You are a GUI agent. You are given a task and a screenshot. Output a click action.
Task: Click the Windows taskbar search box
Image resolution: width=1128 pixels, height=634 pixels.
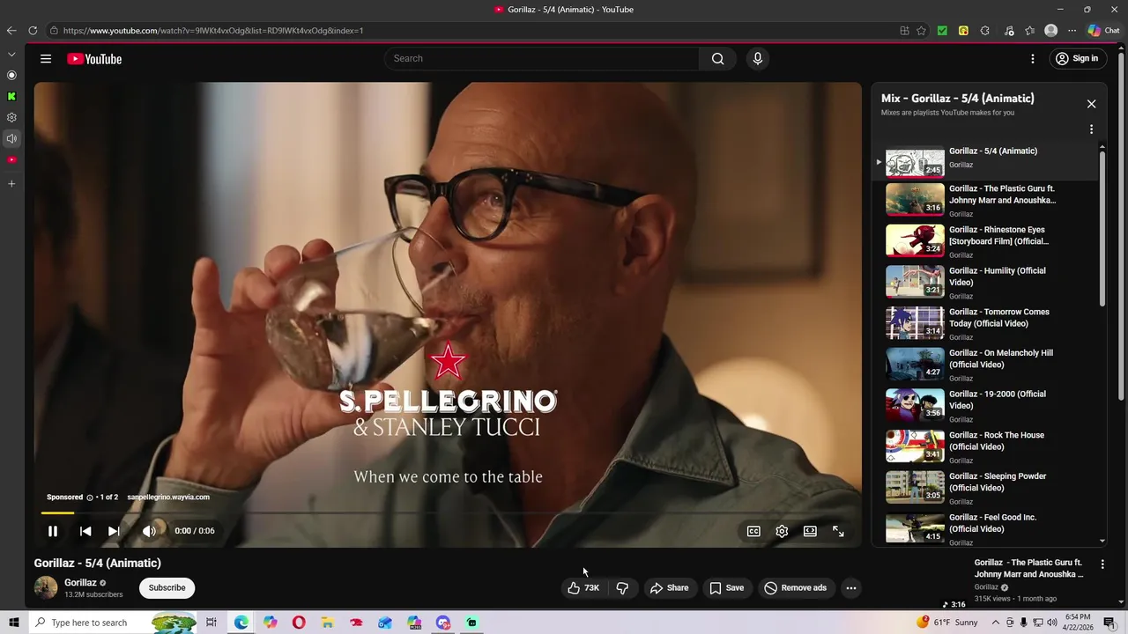coord(112,623)
